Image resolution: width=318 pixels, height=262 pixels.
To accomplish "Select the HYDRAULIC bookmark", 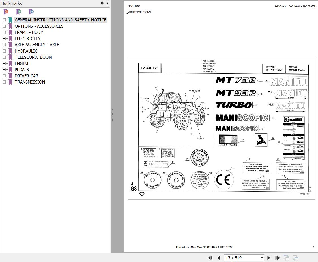I will coord(26,51).
